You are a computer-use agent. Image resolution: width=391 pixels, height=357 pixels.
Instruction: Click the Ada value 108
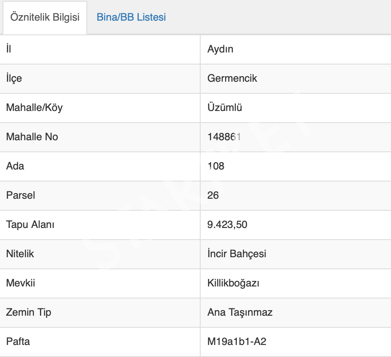pos(216,166)
